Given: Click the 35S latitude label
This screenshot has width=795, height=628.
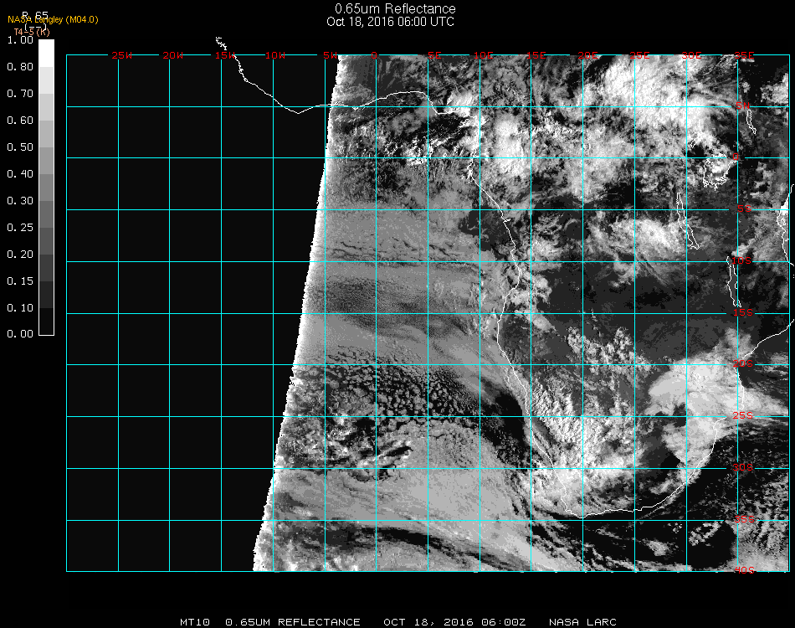Looking at the screenshot, I should coord(744,519).
